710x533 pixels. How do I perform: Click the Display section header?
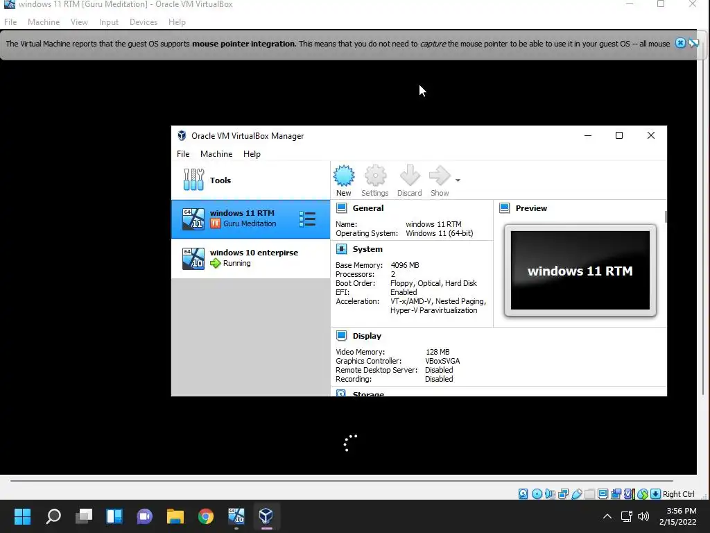[367, 336]
